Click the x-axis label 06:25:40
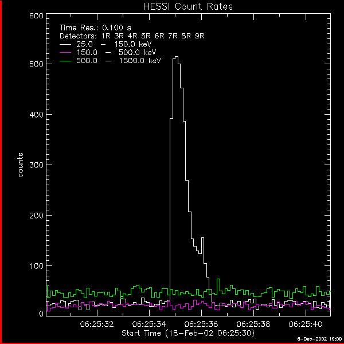Image resolution: width=344 pixels, height=344 pixels. tap(306, 324)
